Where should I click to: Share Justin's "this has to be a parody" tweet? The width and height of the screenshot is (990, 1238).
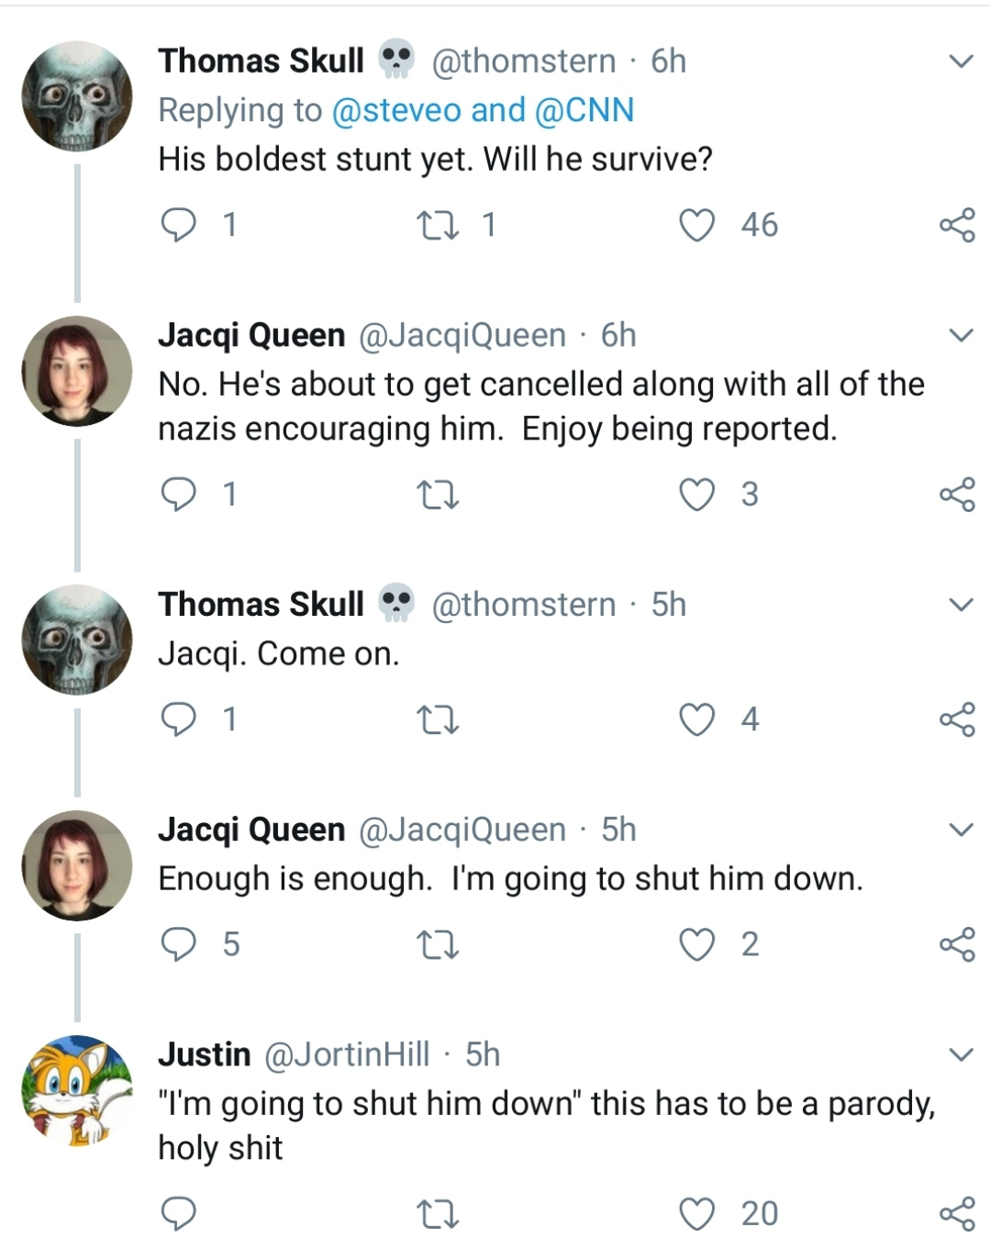(x=957, y=1214)
